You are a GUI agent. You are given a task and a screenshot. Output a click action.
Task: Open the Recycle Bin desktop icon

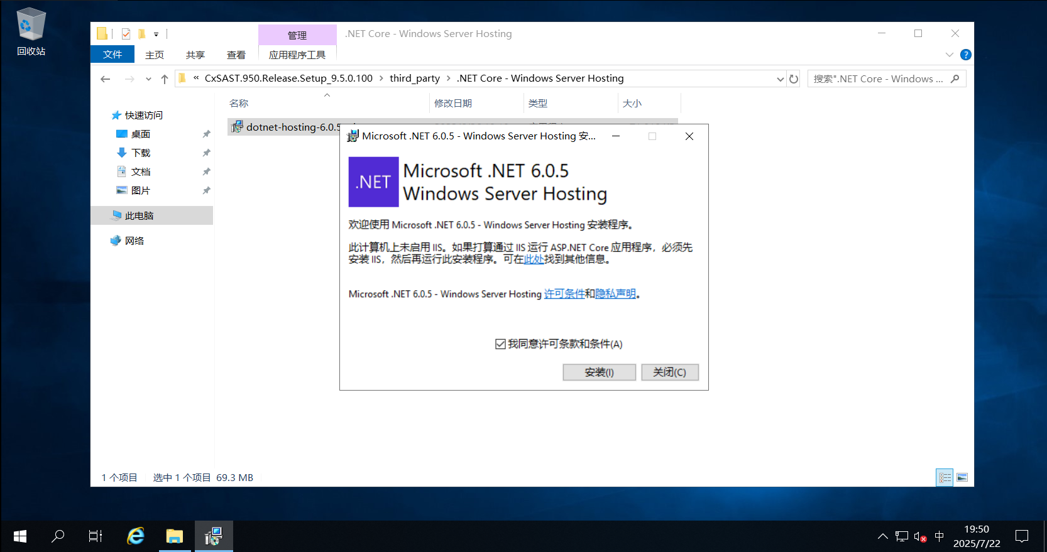coord(31,33)
